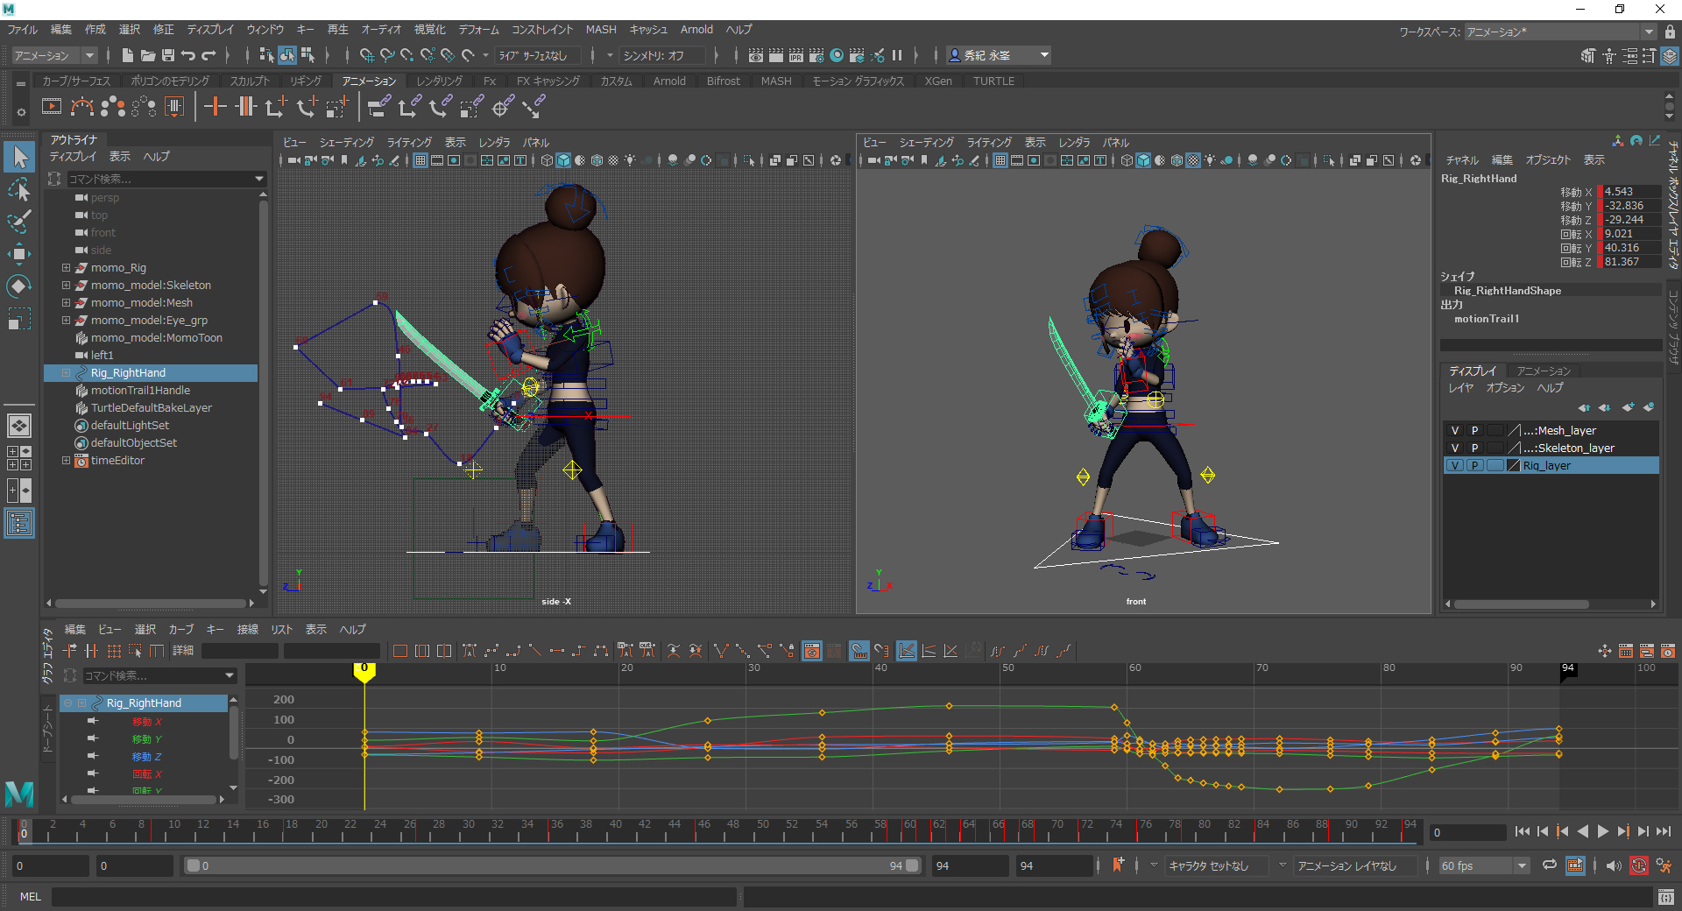Click Frame All icon in Graph Editor toolbar

point(400,651)
